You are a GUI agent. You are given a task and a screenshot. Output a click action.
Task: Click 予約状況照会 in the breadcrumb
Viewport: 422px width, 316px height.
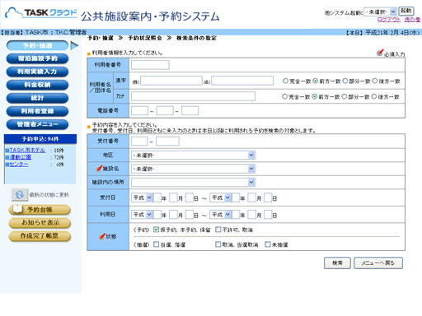pyautogui.click(x=145, y=38)
